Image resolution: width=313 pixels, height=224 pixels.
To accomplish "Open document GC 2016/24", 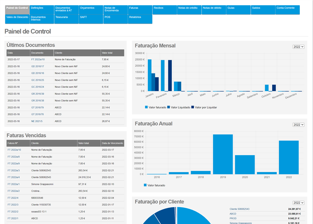I will point(37,87).
